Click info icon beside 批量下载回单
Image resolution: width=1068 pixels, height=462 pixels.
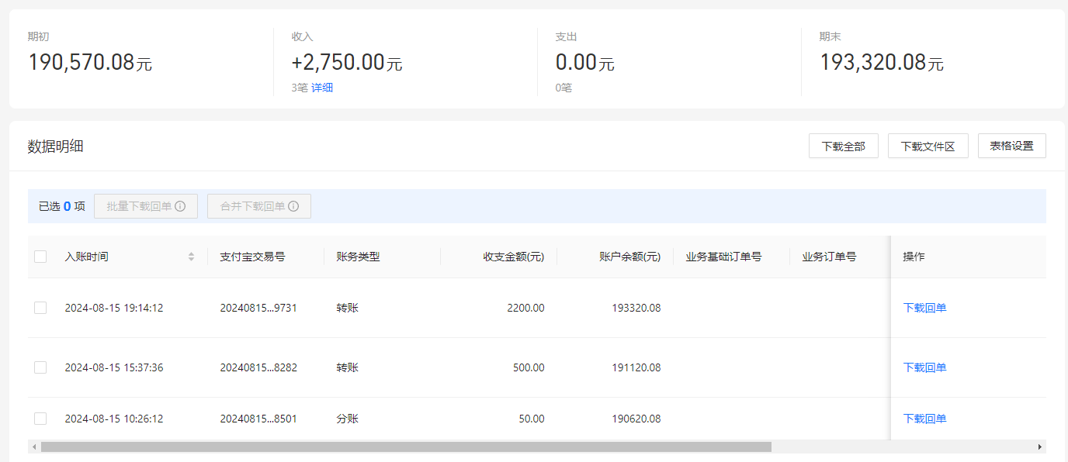(180, 206)
